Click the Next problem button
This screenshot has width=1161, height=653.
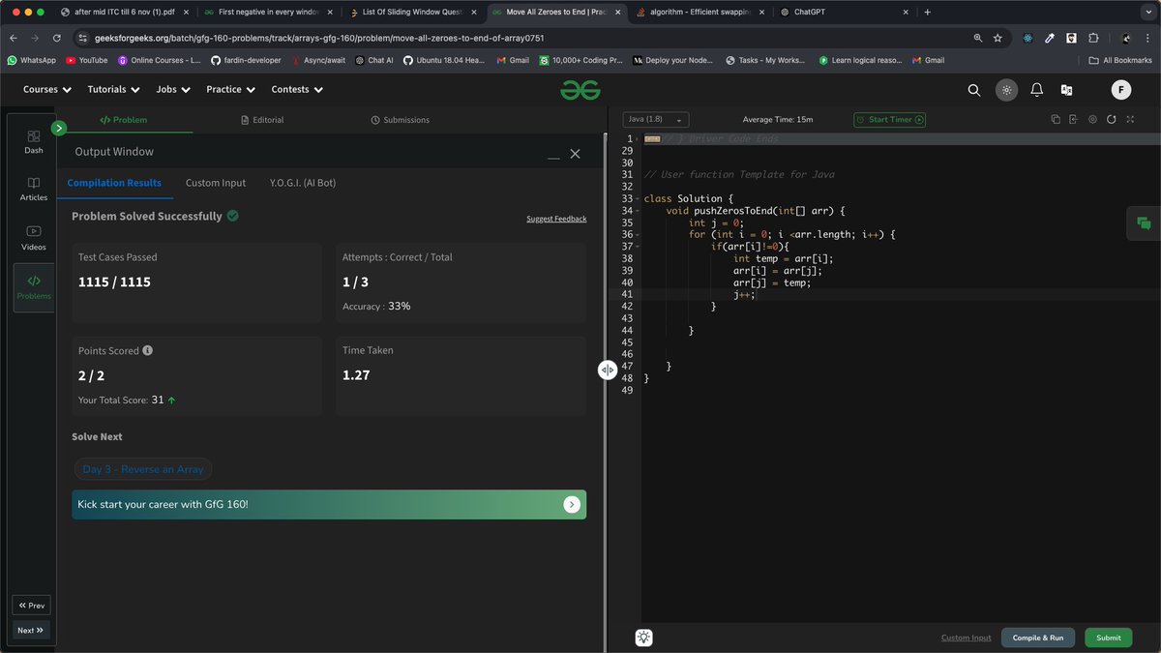click(x=31, y=630)
